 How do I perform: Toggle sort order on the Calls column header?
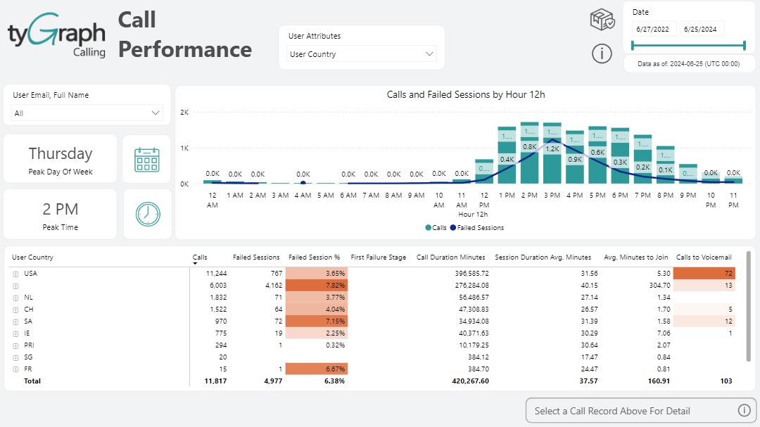[199, 257]
